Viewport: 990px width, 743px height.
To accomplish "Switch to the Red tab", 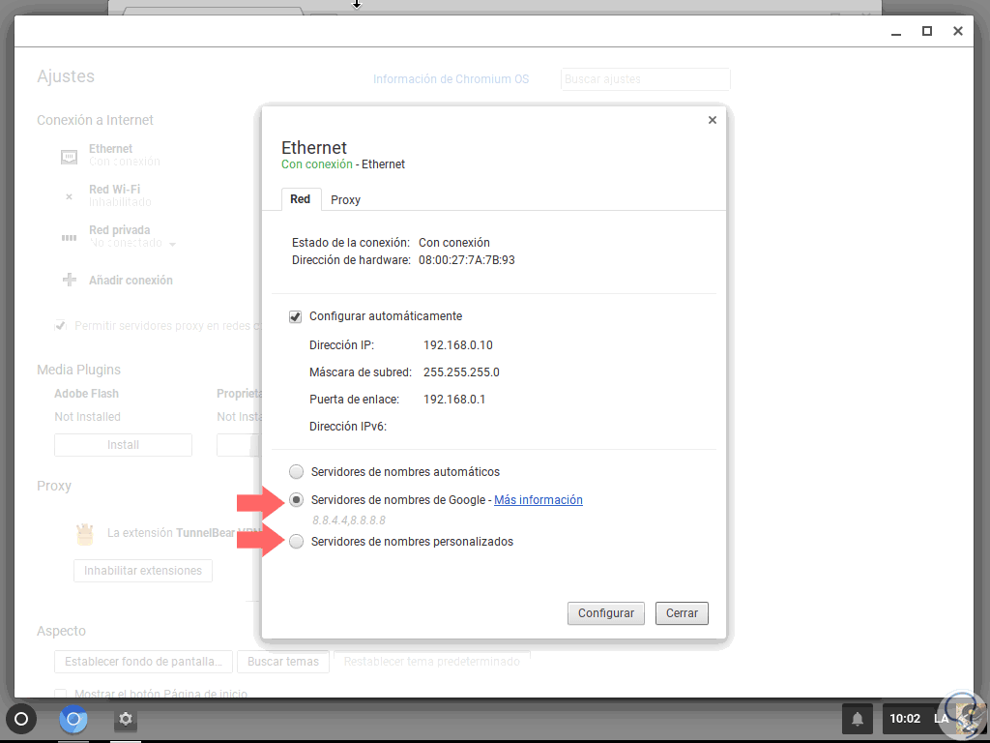I will pos(301,199).
